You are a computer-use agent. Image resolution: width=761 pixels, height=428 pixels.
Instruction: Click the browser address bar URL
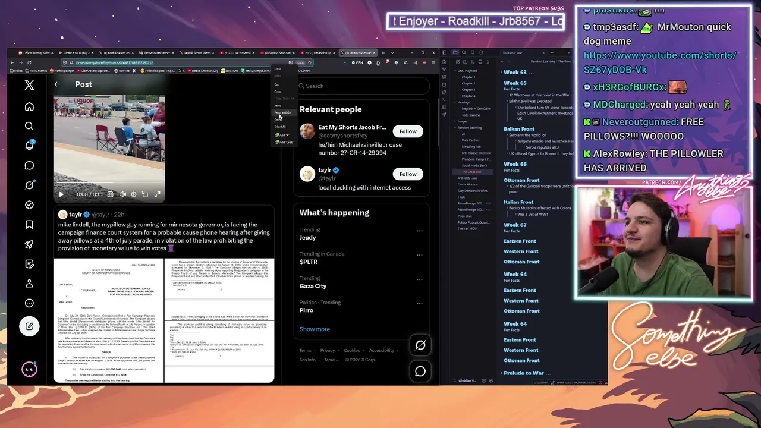point(114,62)
